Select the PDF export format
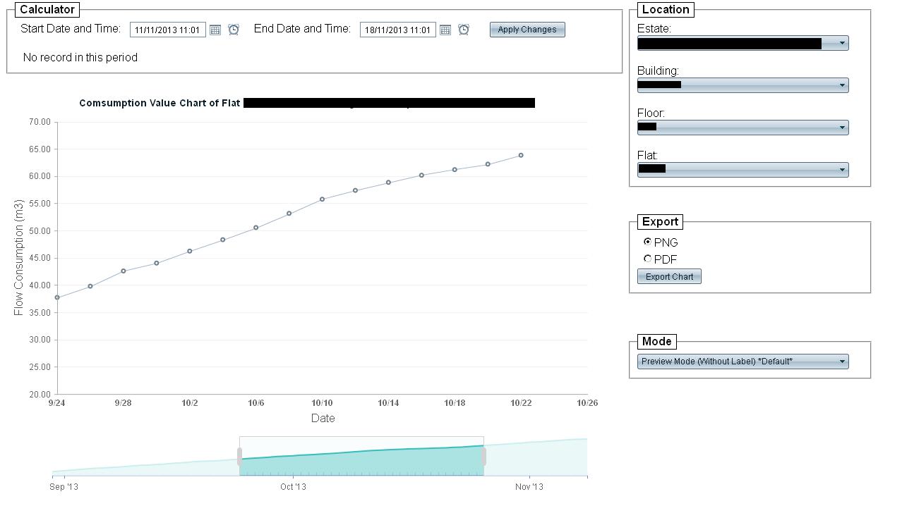902x506 pixels. [648, 259]
